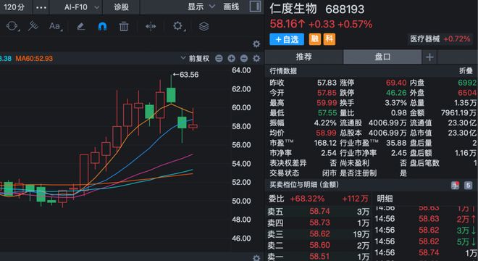The image size is (478, 261).
Task: Click the 14:56 trade at 58.62 5万
Action: click(x=425, y=241)
